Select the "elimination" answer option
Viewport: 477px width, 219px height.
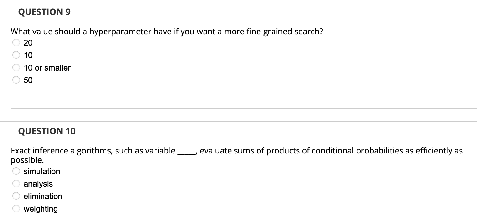coord(16,196)
